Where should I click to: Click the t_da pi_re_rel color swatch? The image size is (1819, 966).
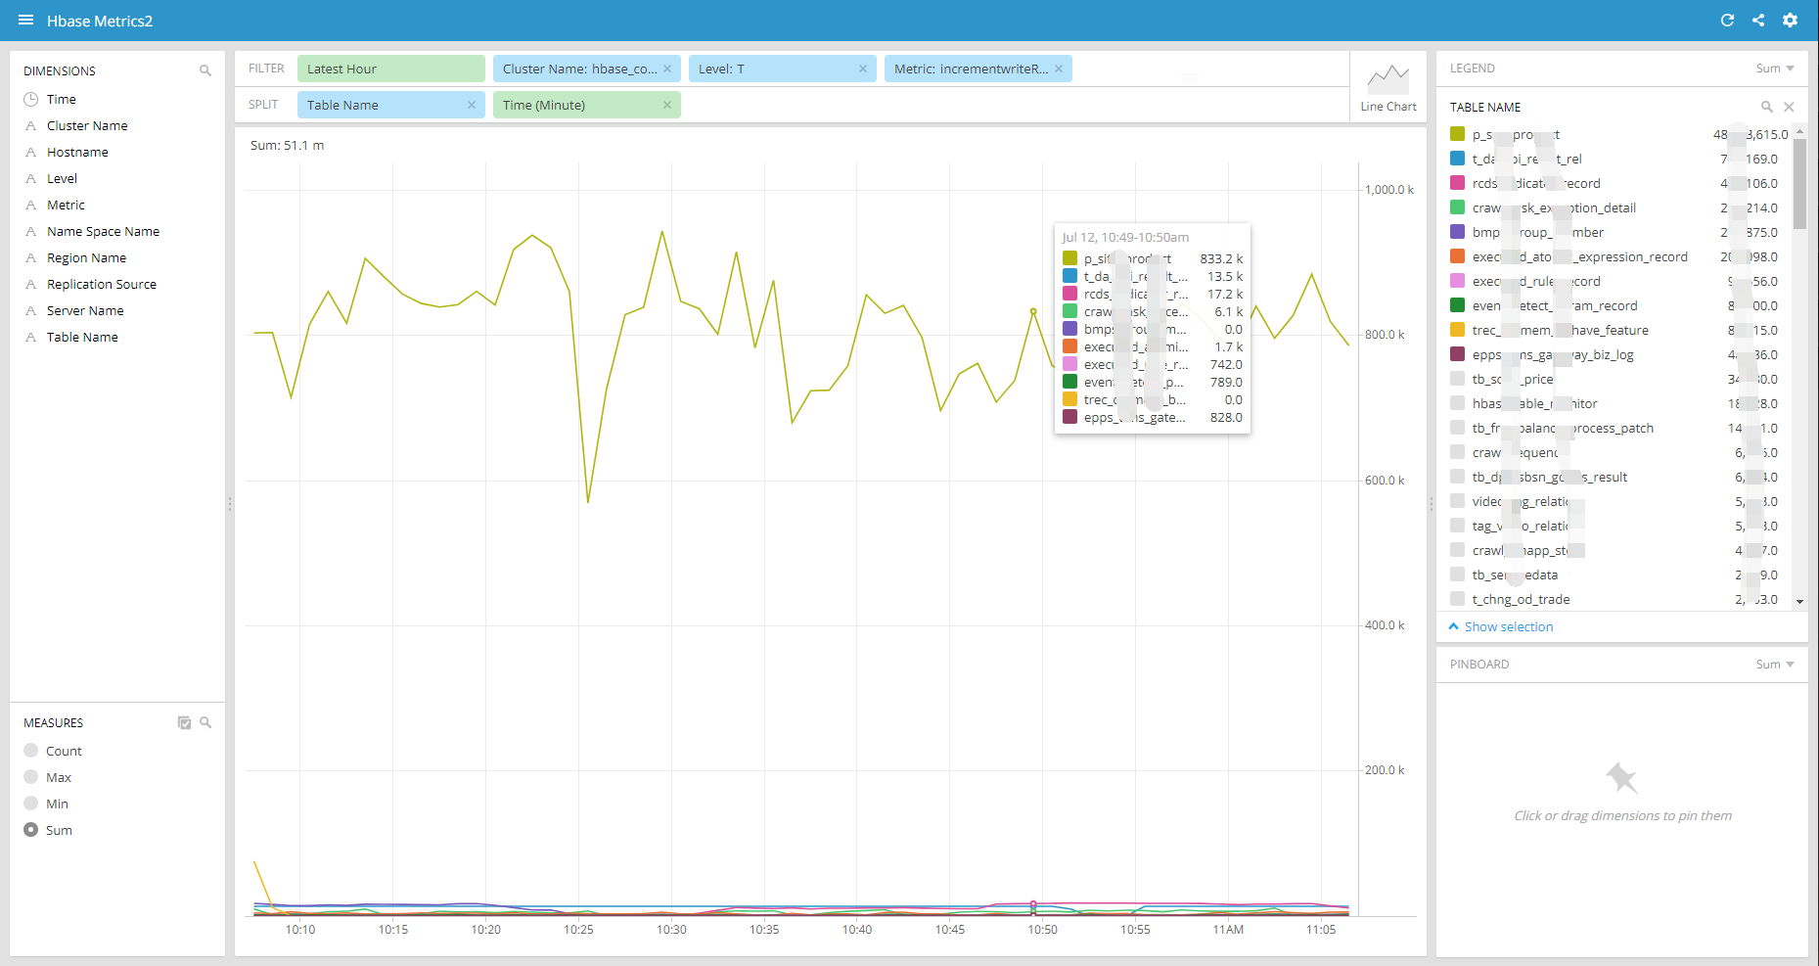pyautogui.click(x=1456, y=158)
